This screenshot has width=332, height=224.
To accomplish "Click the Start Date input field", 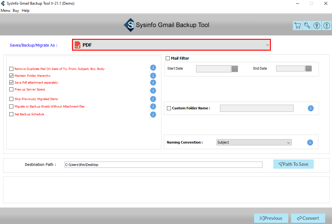I will pyautogui.click(x=213, y=69).
